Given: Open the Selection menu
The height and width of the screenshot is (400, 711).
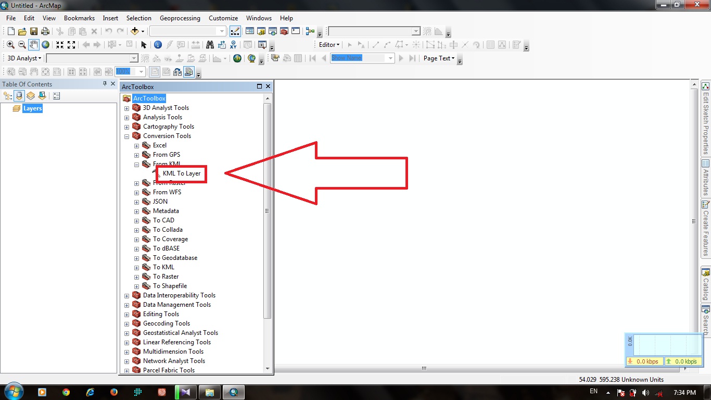Looking at the screenshot, I should (x=139, y=18).
